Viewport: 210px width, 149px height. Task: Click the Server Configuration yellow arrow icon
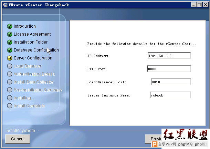coord(10,58)
